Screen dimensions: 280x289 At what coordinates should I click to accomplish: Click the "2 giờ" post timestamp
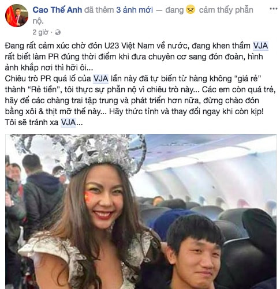pos(40,32)
